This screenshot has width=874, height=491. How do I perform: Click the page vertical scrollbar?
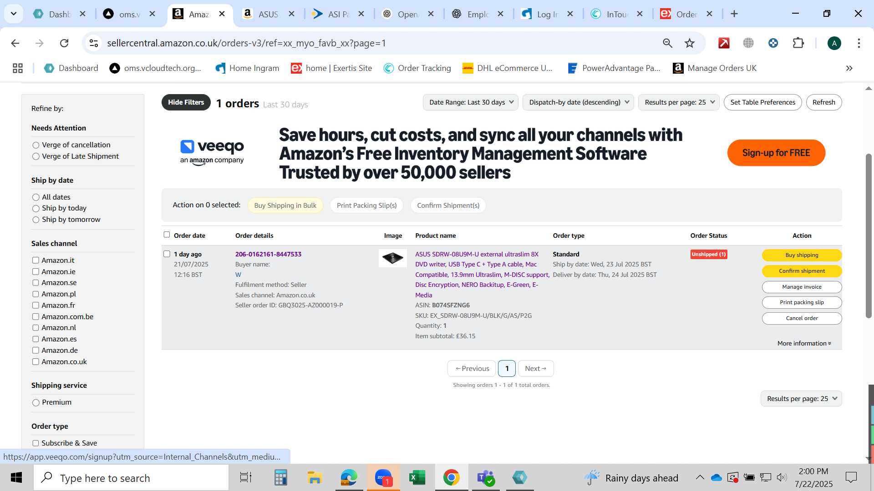[869, 236]
